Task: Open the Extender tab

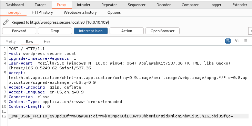Action: coord(240,5)
